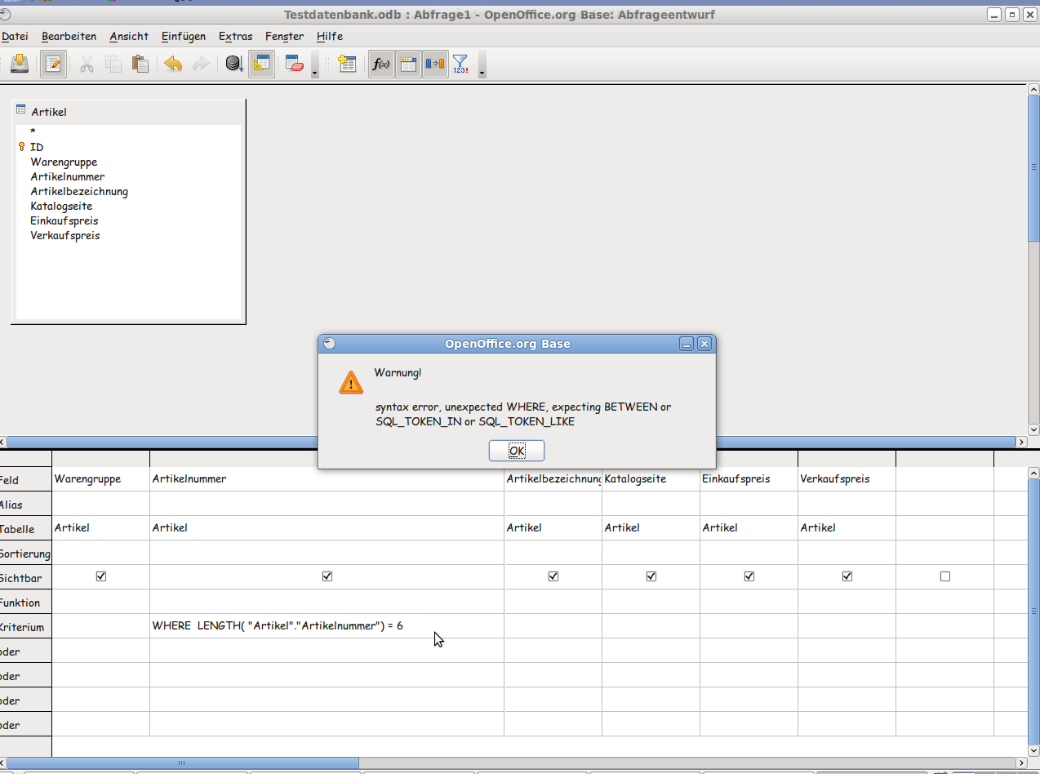
Task: Select Artikelbezeichnung field in Artikel table
Action: click(x=79, y=192)
